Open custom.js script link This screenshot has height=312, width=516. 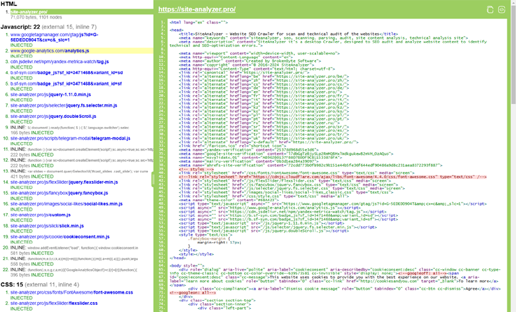tap(40, 215)
